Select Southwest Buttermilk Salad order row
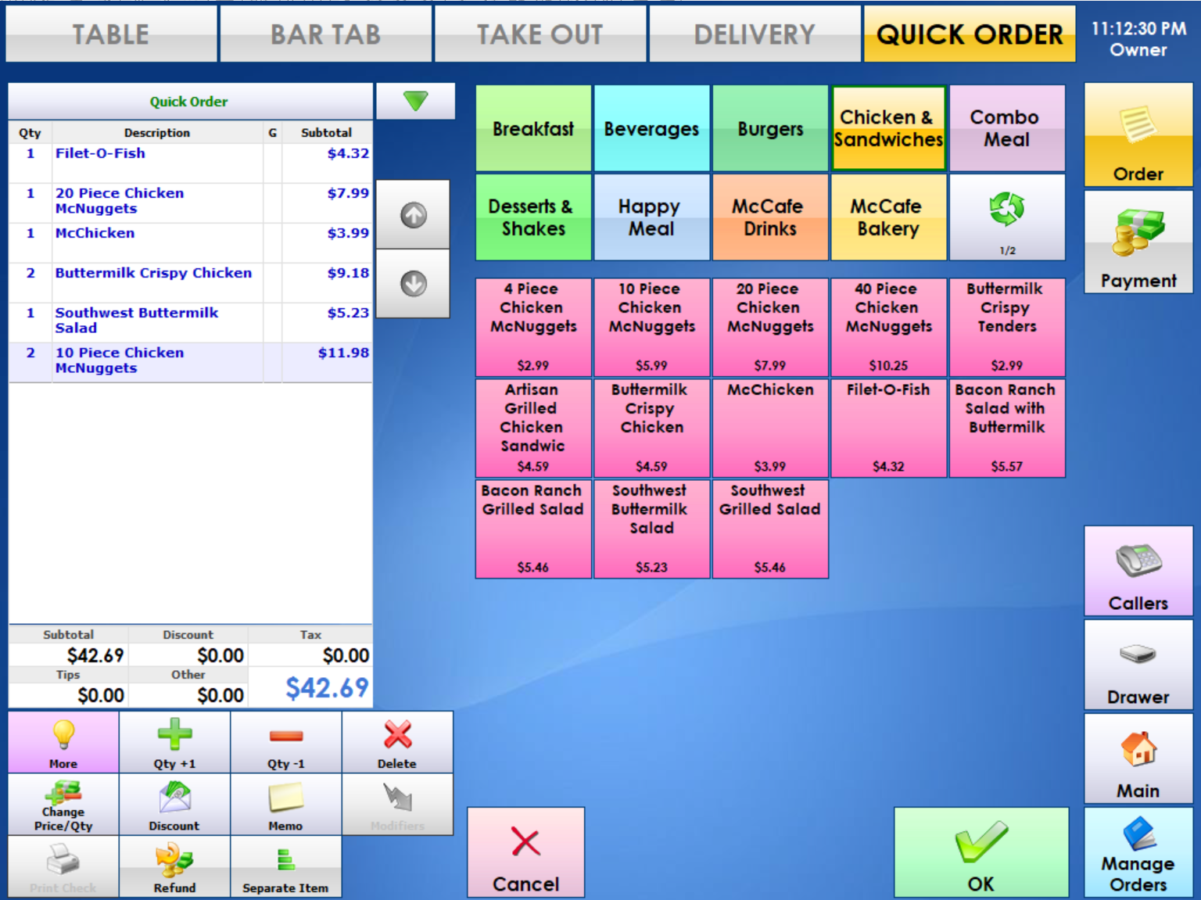The width and height of the screenshot is (1201, 900). click(190, 323)
